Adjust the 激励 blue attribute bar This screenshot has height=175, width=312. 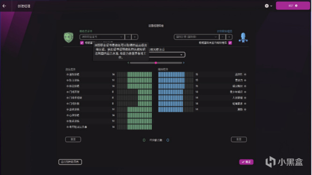point(176,109)
